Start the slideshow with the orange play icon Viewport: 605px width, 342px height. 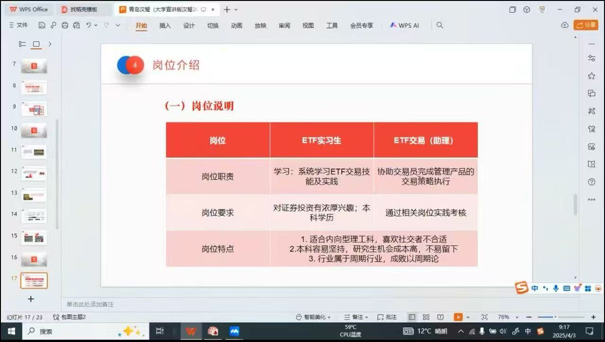[458, 317]
